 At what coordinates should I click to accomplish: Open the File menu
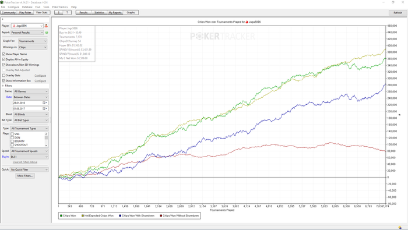[3, 7]
